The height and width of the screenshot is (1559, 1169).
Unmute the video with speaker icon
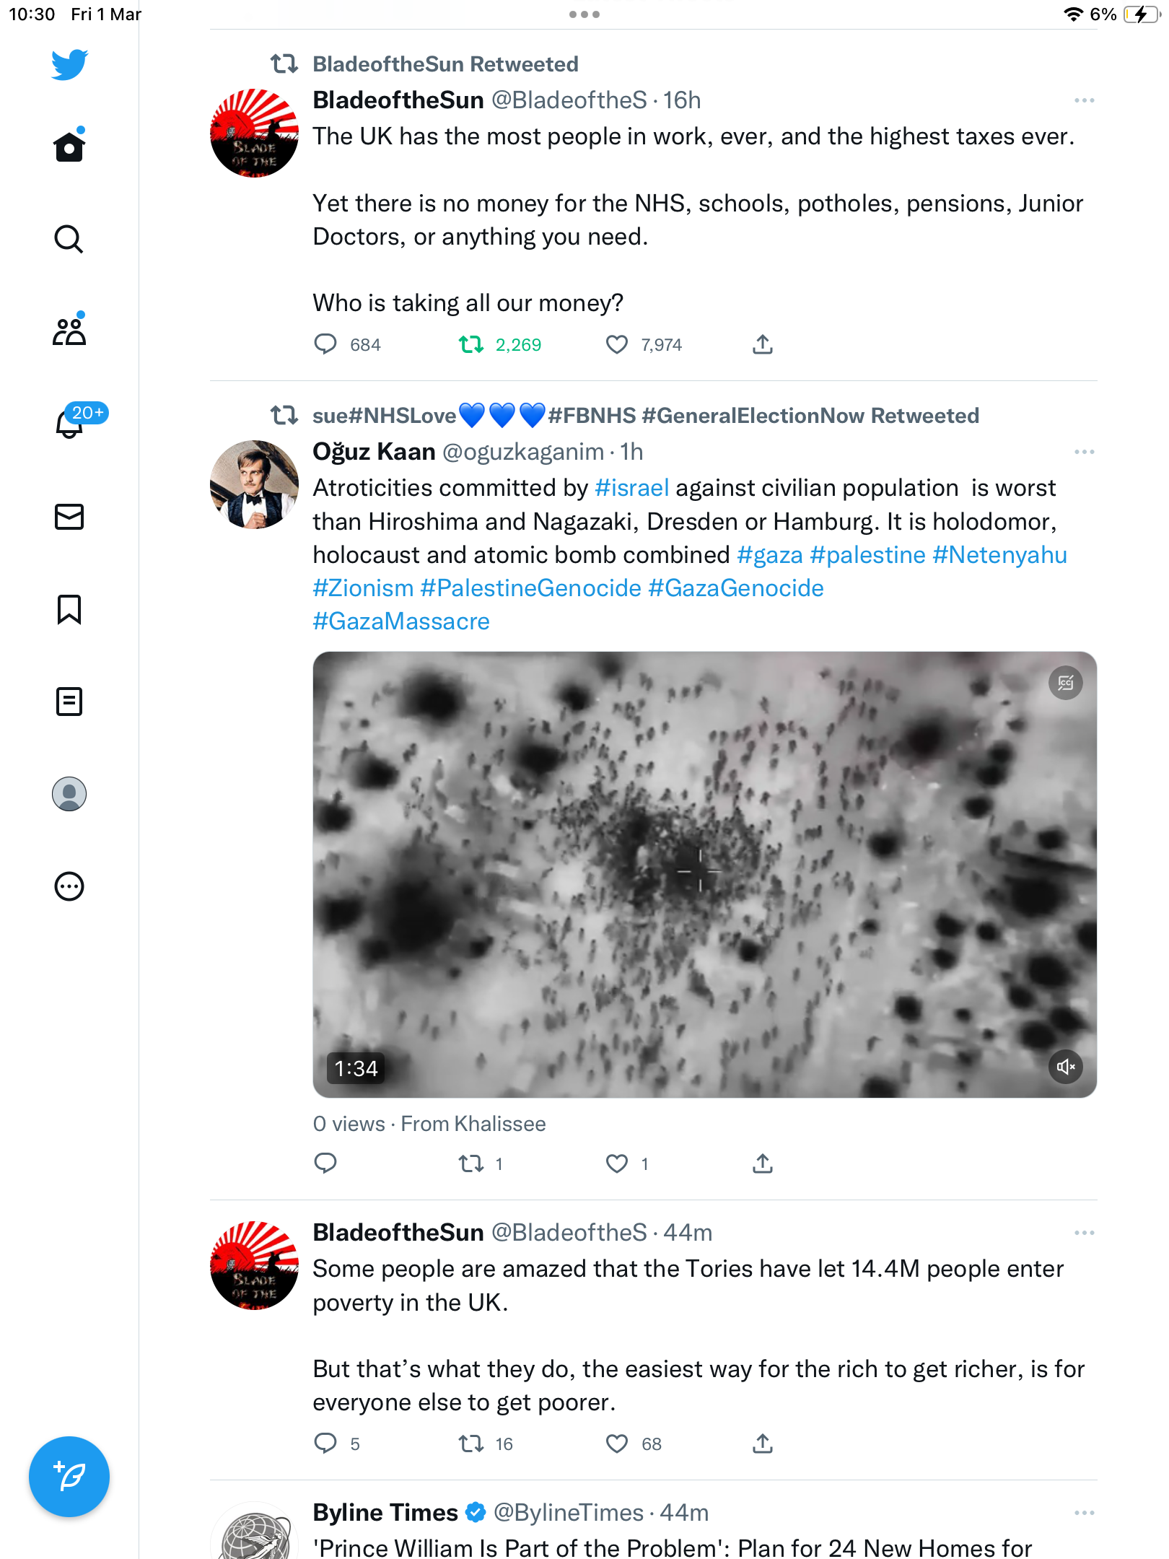point(1066,1067)
